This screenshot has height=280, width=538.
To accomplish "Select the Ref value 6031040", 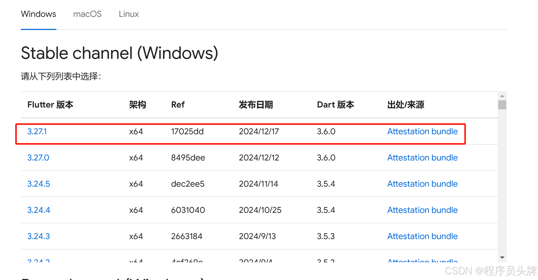I will point(188,210).
